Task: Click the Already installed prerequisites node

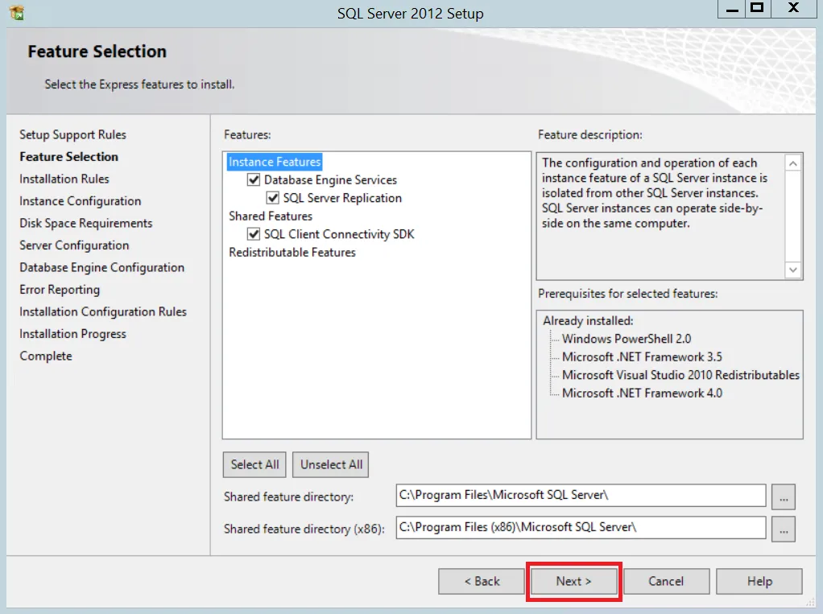Action: [588, 321]
